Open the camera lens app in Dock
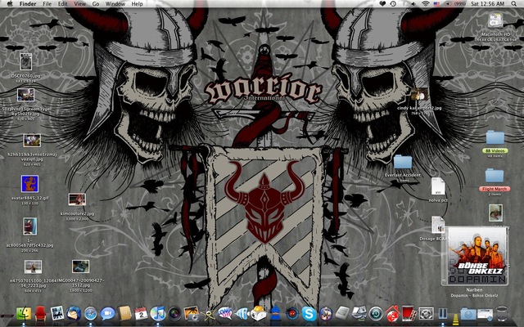The width and height of the screenshot is (524, 327). [x=174, y=314]
